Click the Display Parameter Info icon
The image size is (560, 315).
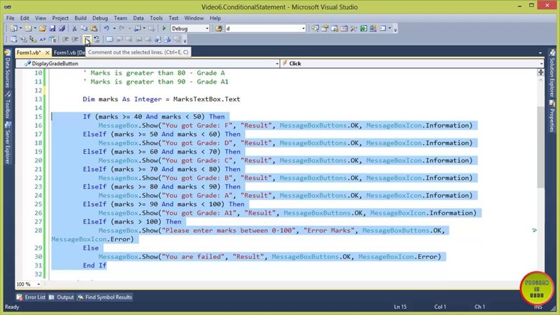click(x=23, y=39)
